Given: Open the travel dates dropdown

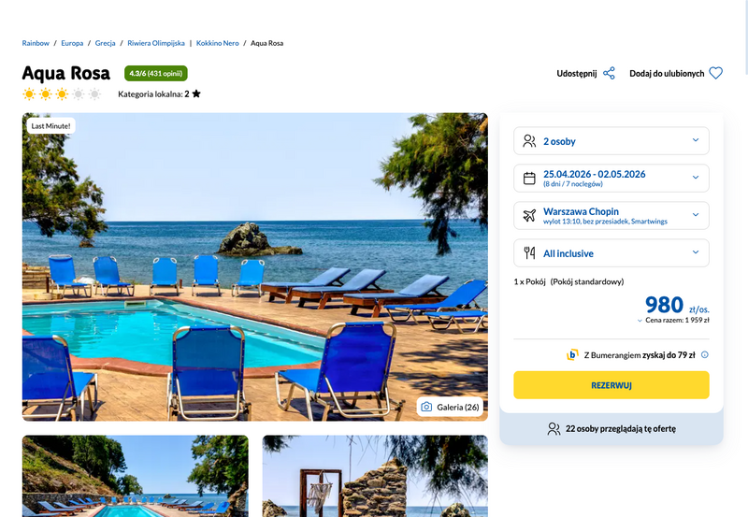Looking at the screenshot, I should click(611, 178).
